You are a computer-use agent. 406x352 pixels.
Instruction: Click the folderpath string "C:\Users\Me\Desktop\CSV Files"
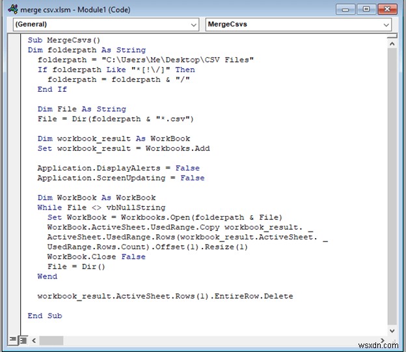(178, 60)
